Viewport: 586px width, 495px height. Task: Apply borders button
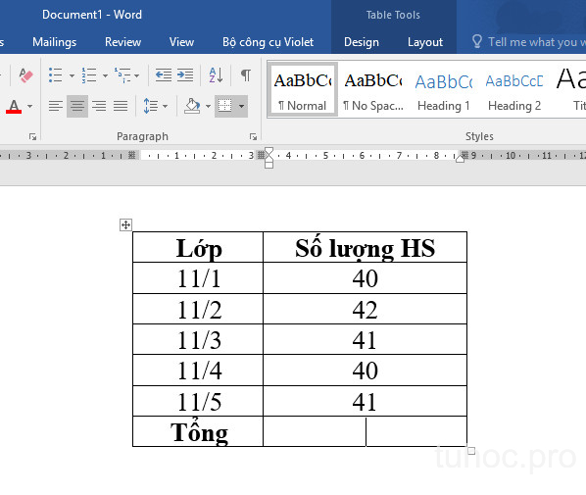pyautogui.click(x=225, y=106)
